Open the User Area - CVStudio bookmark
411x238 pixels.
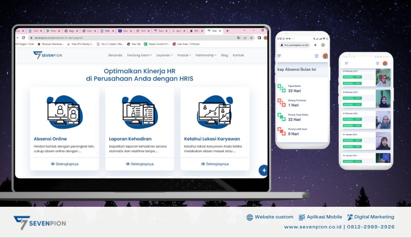186,44
